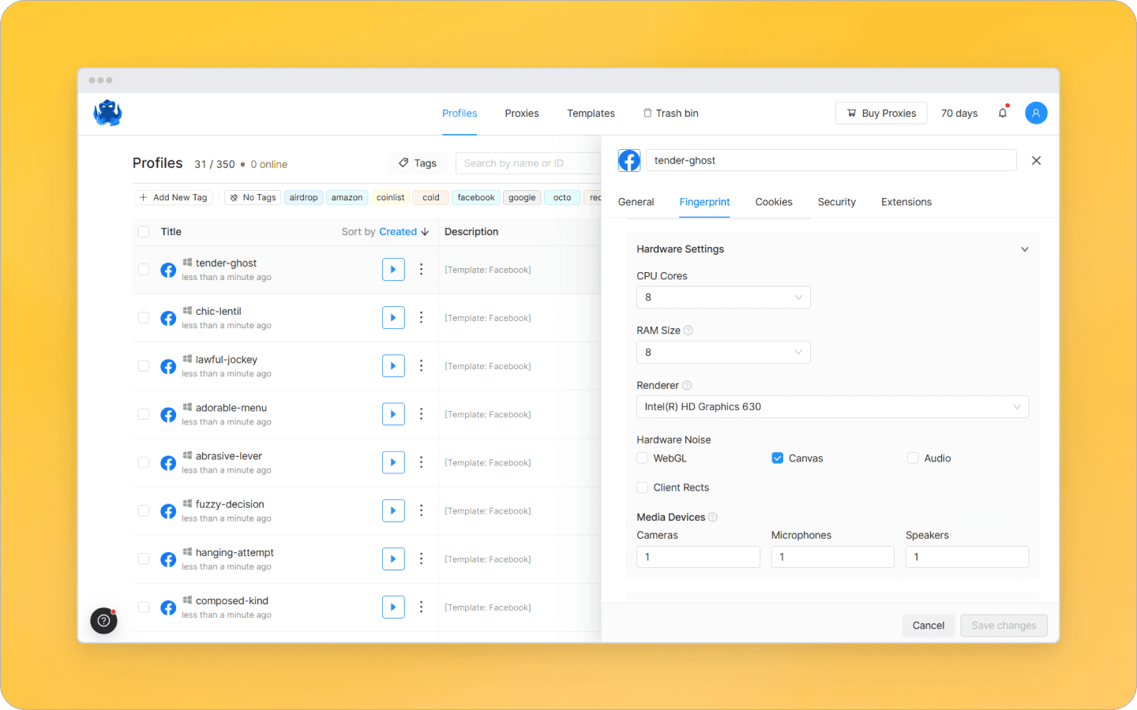Click Facebook icon of chic-lentil row
Screen dimensions: 1137x710
[x=168, y=318]
